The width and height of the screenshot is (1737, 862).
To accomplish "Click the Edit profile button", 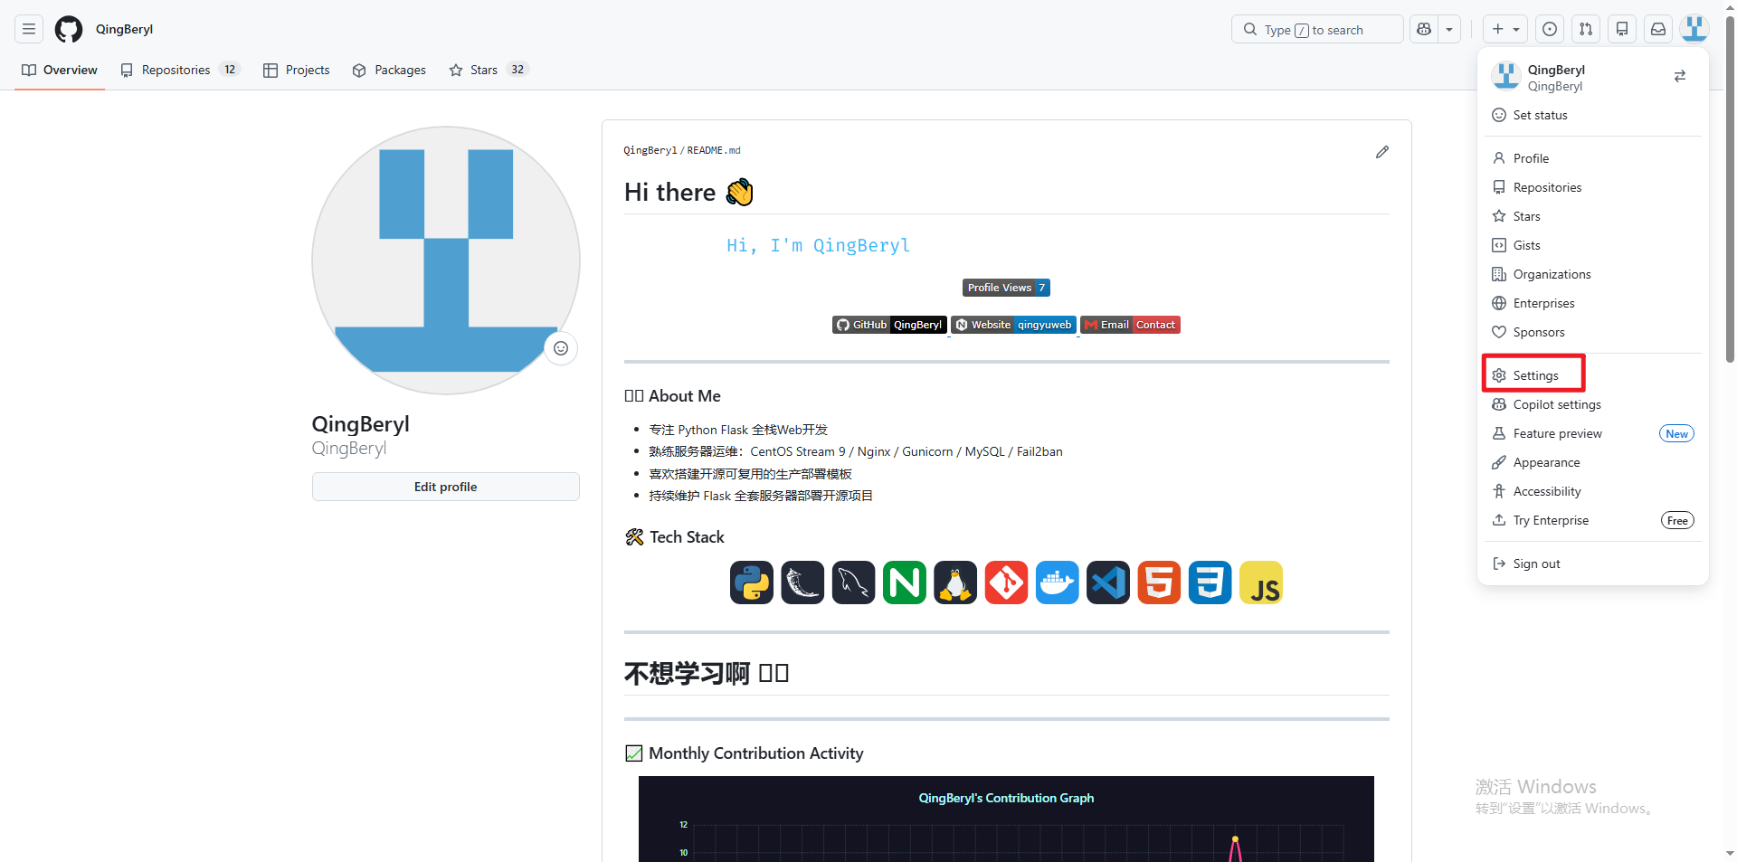I will point(446,487).
